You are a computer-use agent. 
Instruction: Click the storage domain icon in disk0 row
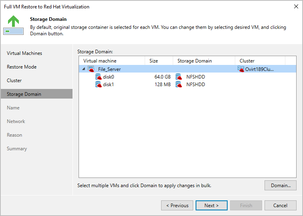coord(179,77)
